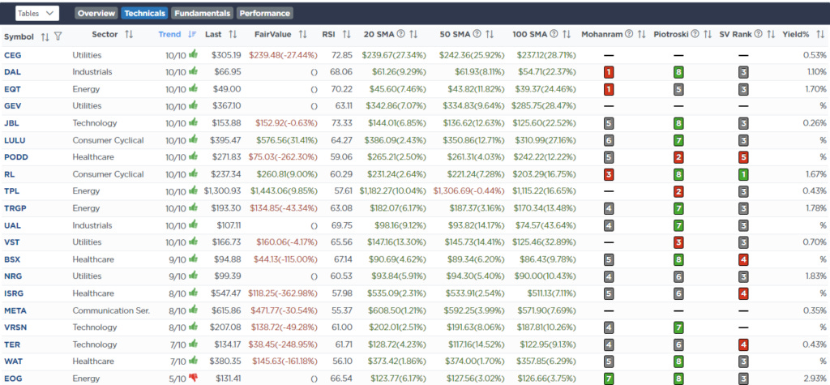Image resolution: width=830 pixels, height=385 pixels.
Task: Click the FairValue column header text
Action: click(x=273, y=34)
